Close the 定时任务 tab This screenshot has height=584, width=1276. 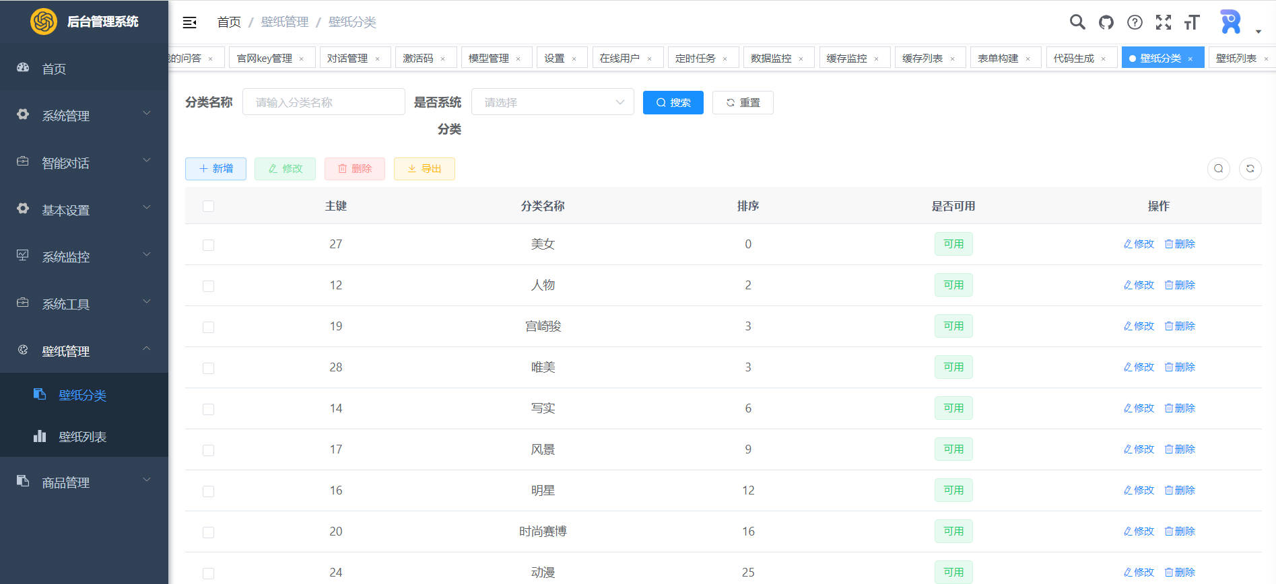(x=725, y=59)
